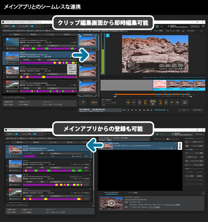Screen dimensions: 208x222
Task: Click the play button under the timeline
Action: [x=132, y=110]
